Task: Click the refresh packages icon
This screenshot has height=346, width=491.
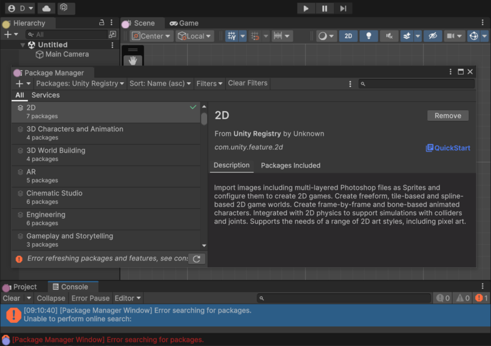Action: (x=196, y=259)
